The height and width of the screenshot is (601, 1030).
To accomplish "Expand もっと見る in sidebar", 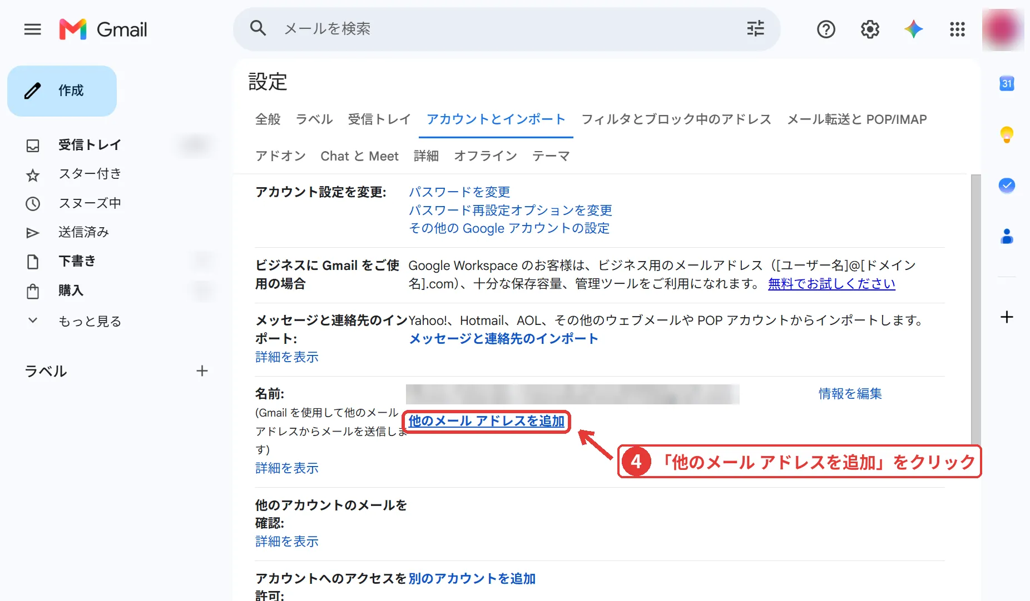I will coord(89,321).
